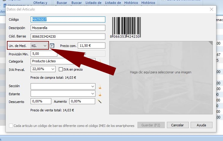This screenshot has height=141, width=223.
Task: Click the wand icon beside Sección dropdown
Action: tap(100, 87)
